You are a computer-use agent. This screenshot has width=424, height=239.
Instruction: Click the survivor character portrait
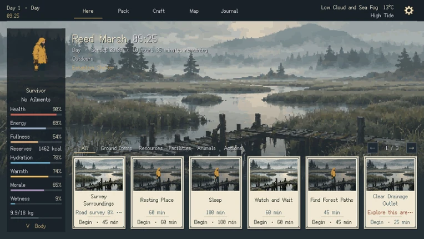tap(40, 54)
